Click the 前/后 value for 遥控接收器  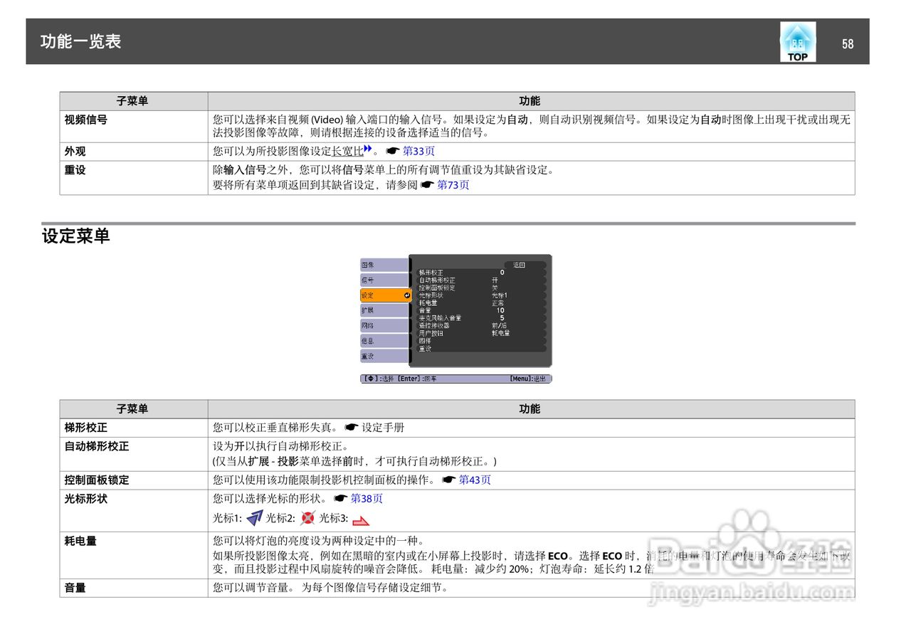499,326
